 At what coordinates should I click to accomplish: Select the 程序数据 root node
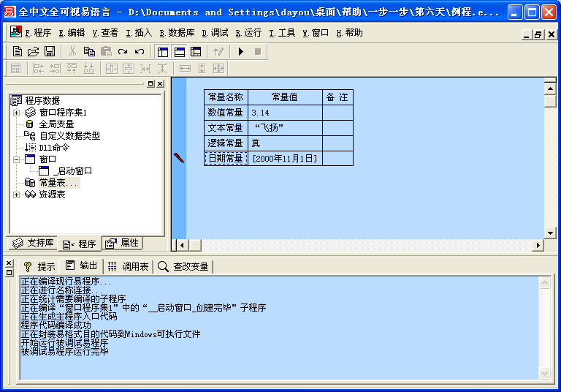42,101
